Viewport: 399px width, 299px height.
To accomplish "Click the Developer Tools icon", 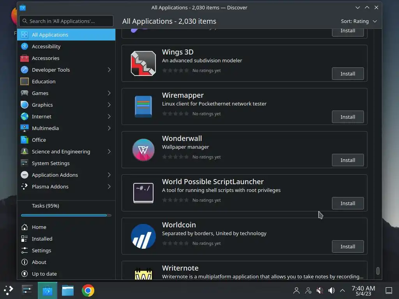I will (25, 70).
